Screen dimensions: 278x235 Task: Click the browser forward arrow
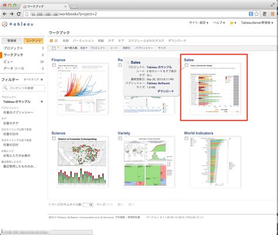tap(12, 14)
